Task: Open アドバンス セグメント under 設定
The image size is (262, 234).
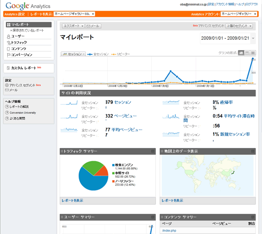Action: (x=22, y=85)
